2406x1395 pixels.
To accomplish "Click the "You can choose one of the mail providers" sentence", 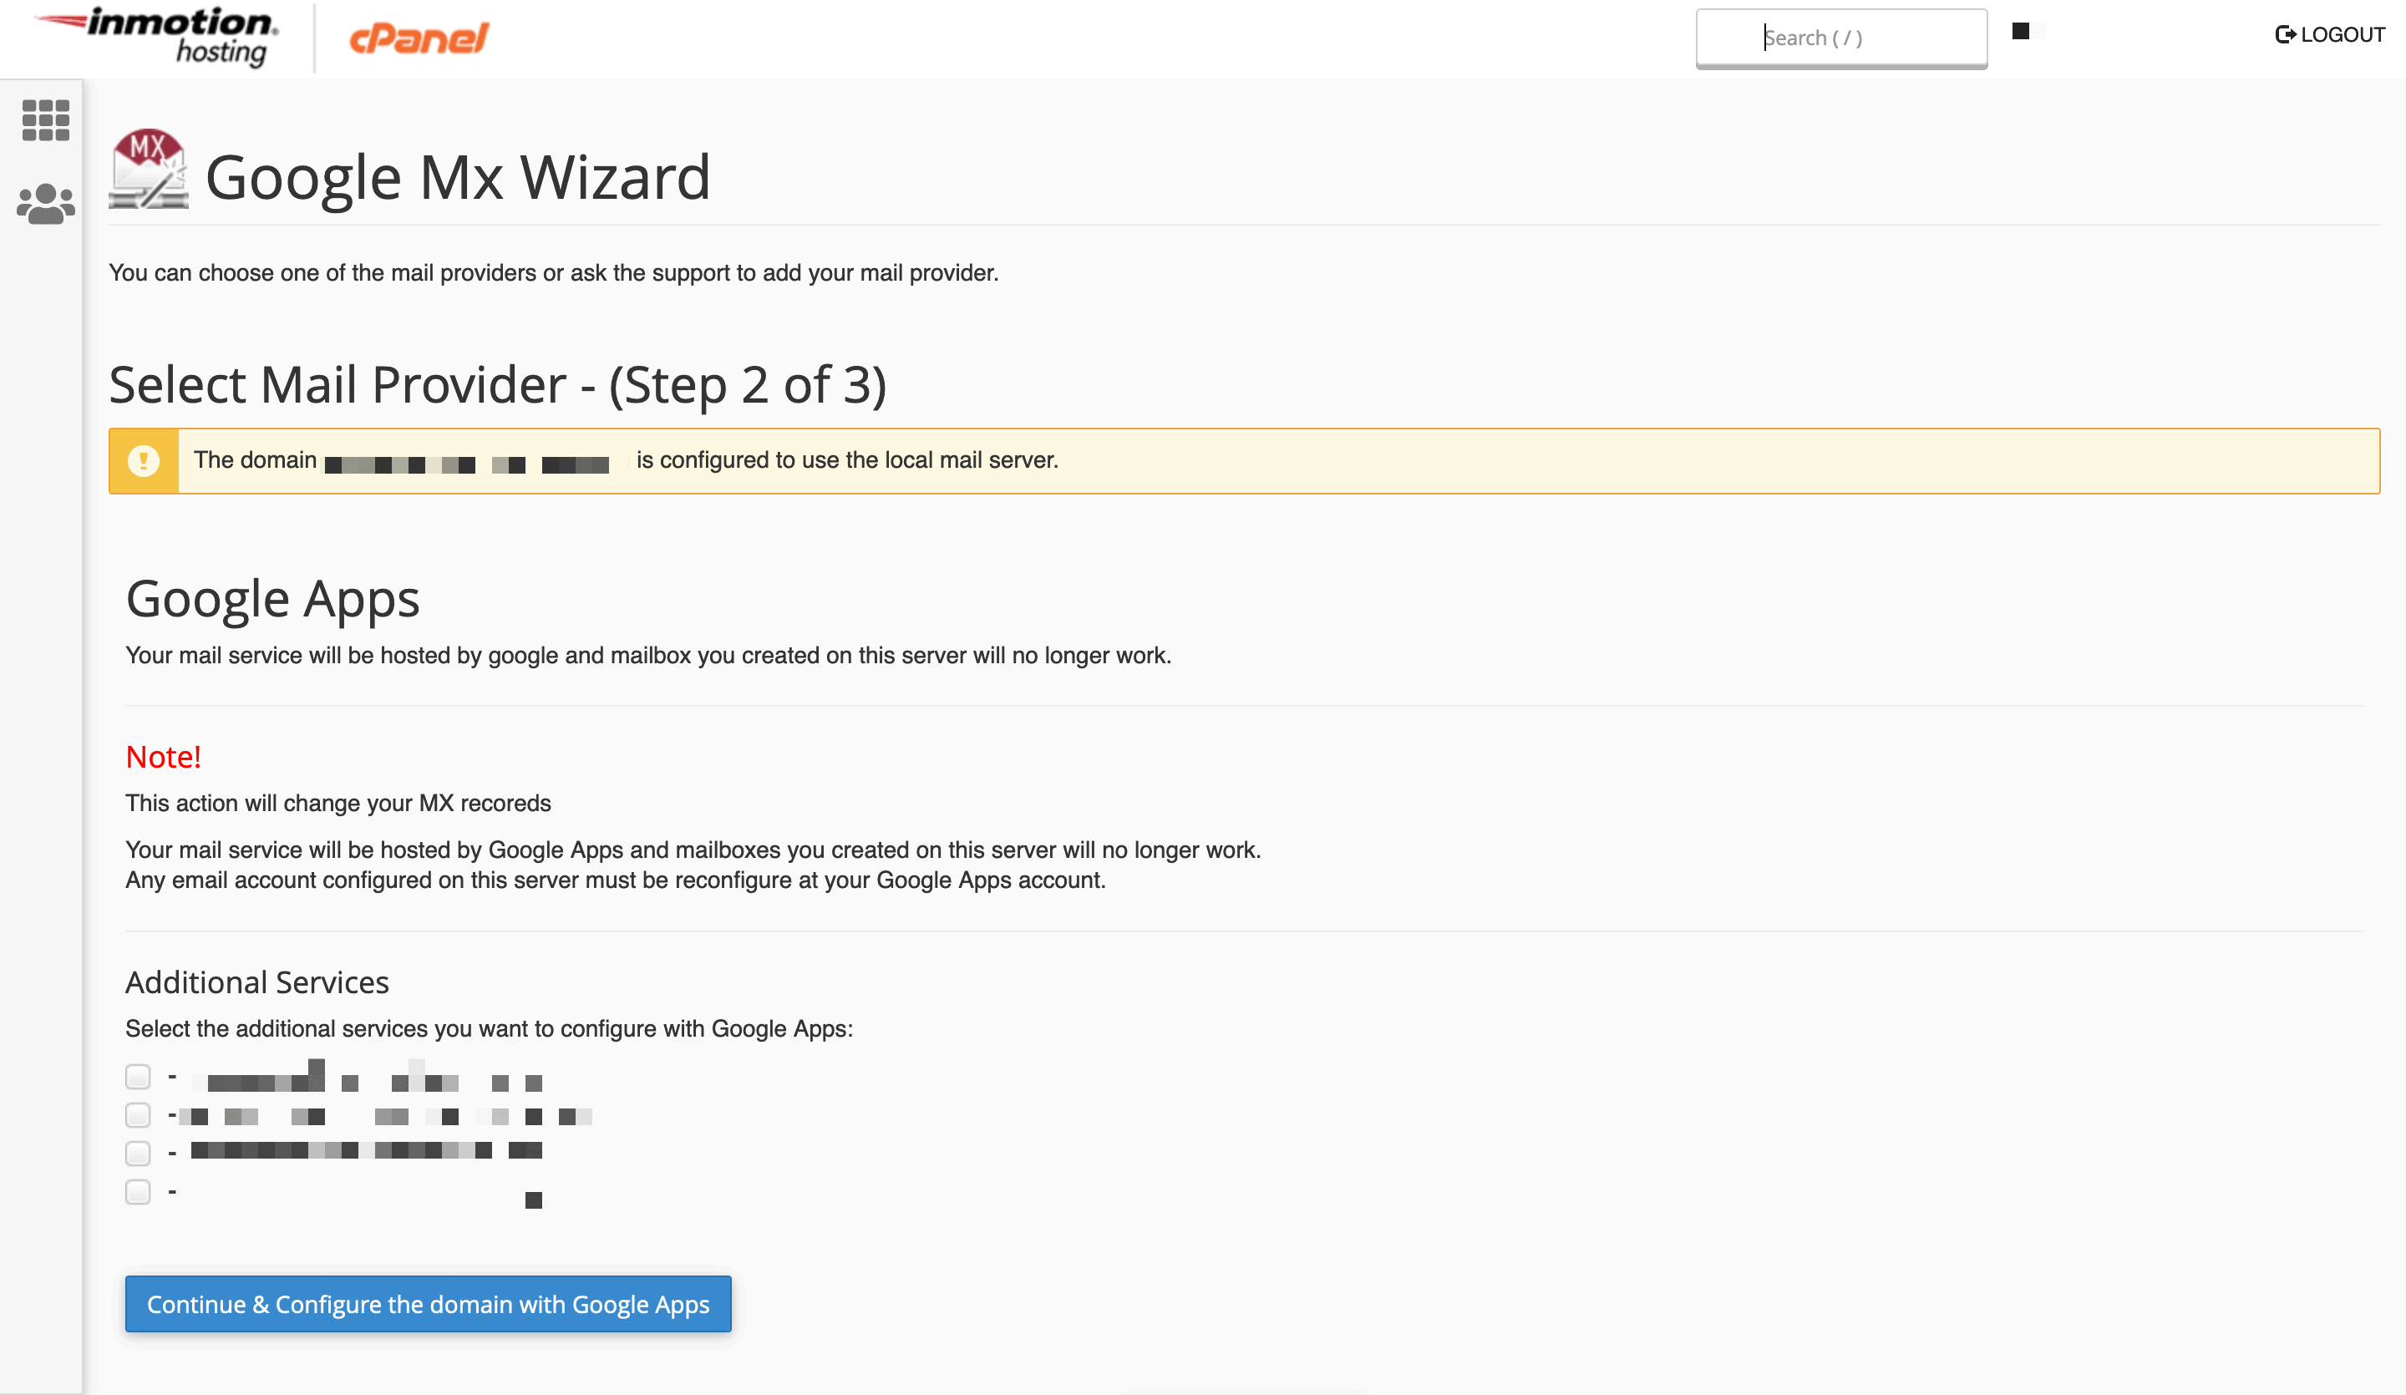I will point(554,273).
